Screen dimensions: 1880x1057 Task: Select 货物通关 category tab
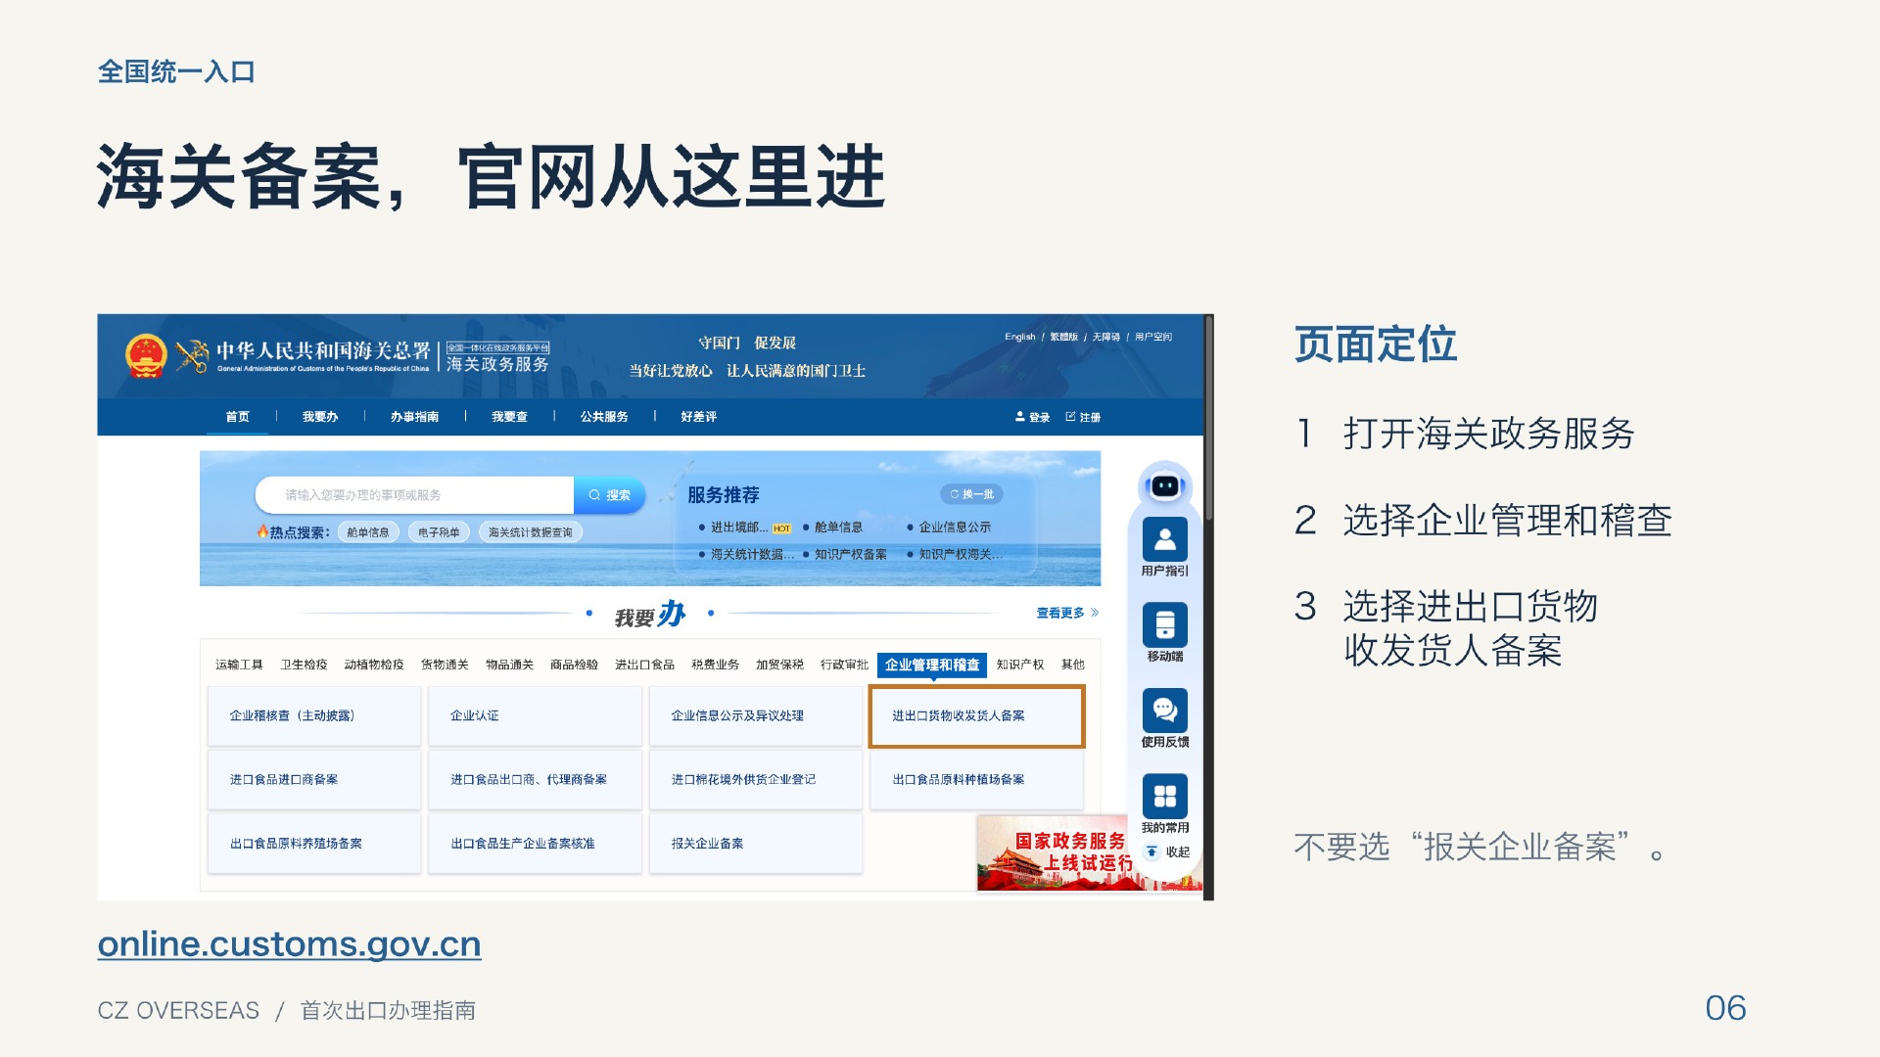445,665
